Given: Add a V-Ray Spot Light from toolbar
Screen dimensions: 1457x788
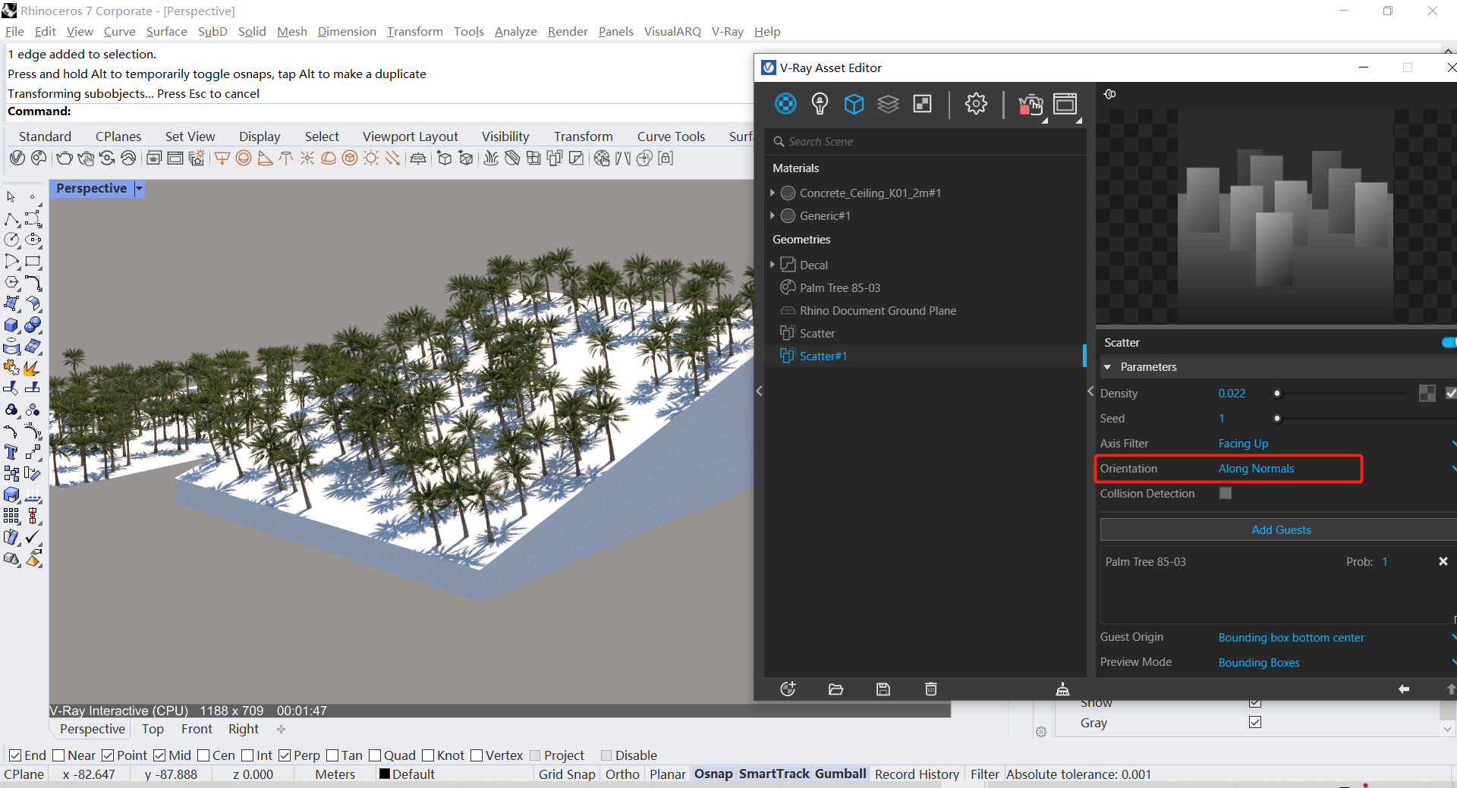Looking at the screenshot, I should click(265, 158).
